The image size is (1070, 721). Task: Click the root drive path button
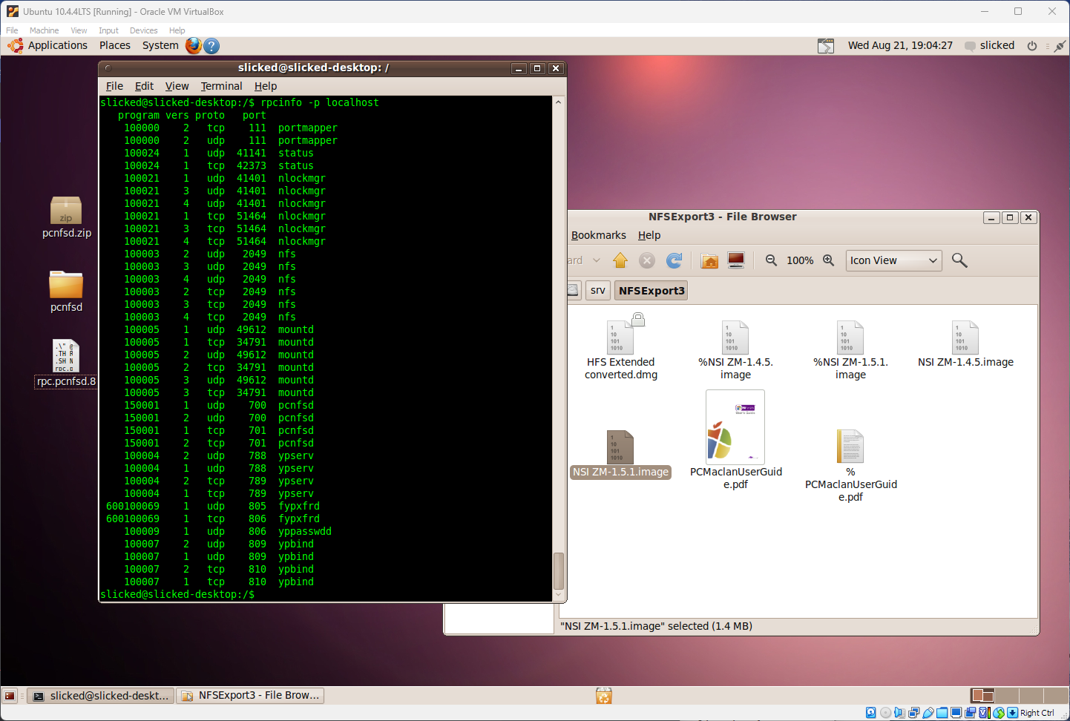tap(573, 290)
